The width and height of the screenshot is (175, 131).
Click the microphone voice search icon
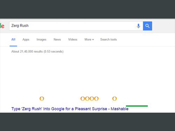point(138,26)
